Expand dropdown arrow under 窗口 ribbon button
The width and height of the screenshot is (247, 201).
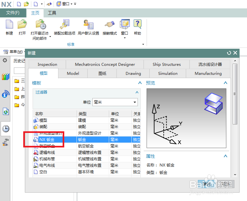[125, 38]
